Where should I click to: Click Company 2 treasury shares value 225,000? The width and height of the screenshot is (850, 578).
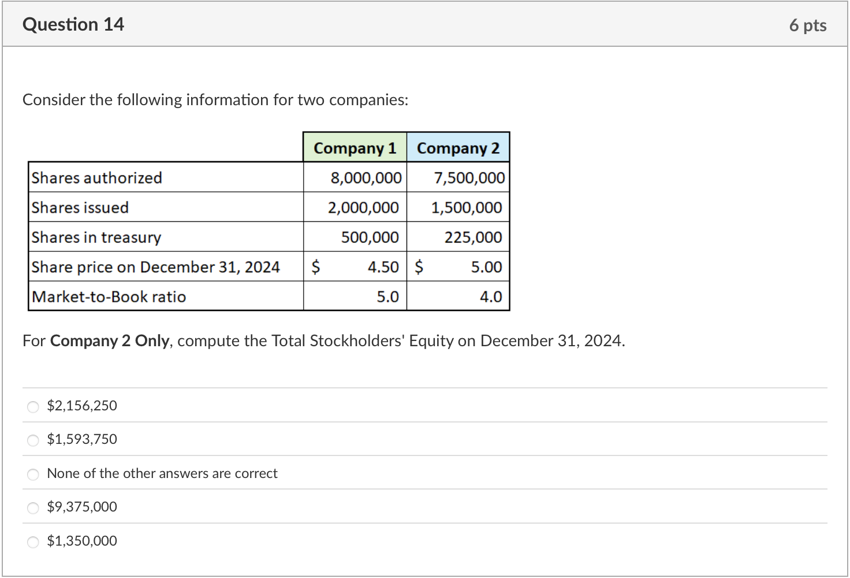click(x=473, y=237)
